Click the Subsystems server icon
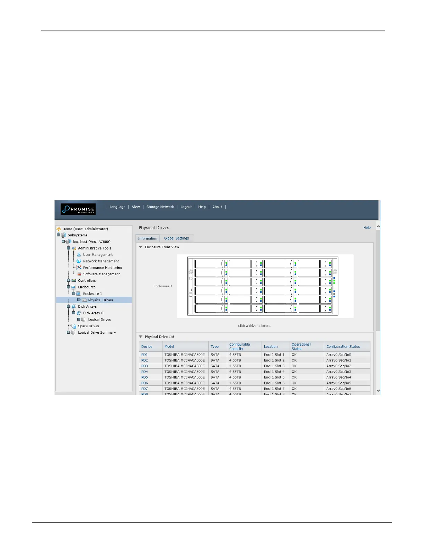The image size is (424, 549). [x=64, y=235]
